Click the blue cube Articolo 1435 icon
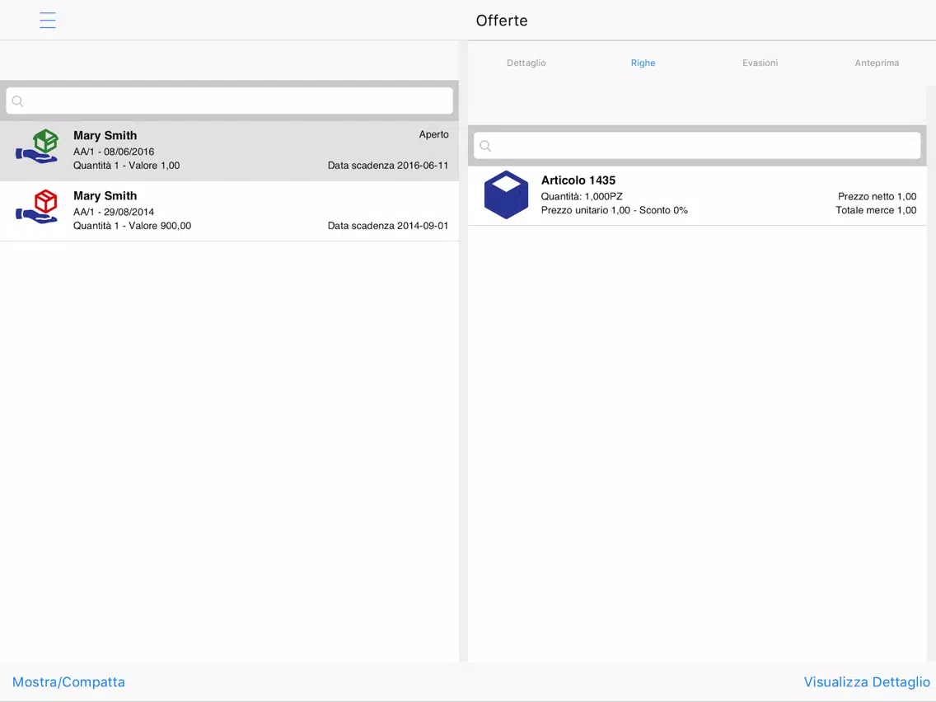 click(506, 195)
